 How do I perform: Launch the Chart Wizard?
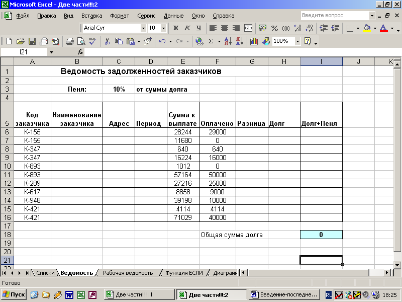point(254,41)
